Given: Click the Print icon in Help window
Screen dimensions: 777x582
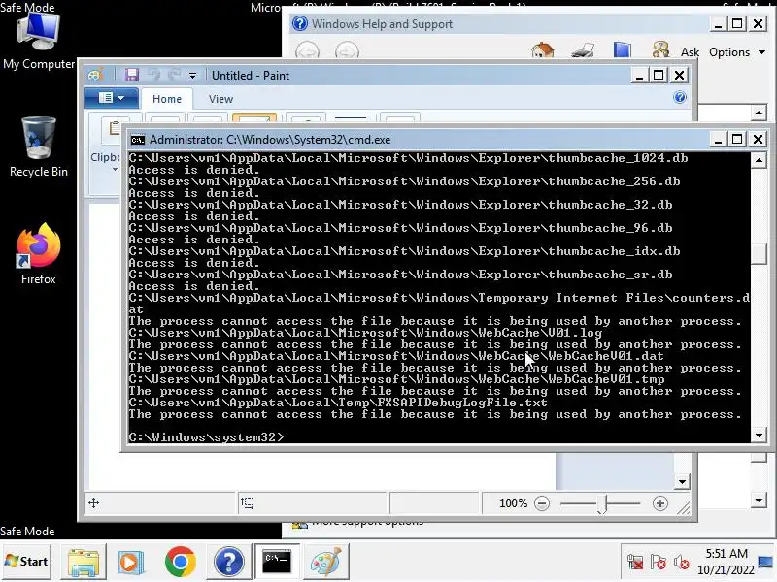Looking at the screenshot, I should pyautogui.click(x=583, y=50).
